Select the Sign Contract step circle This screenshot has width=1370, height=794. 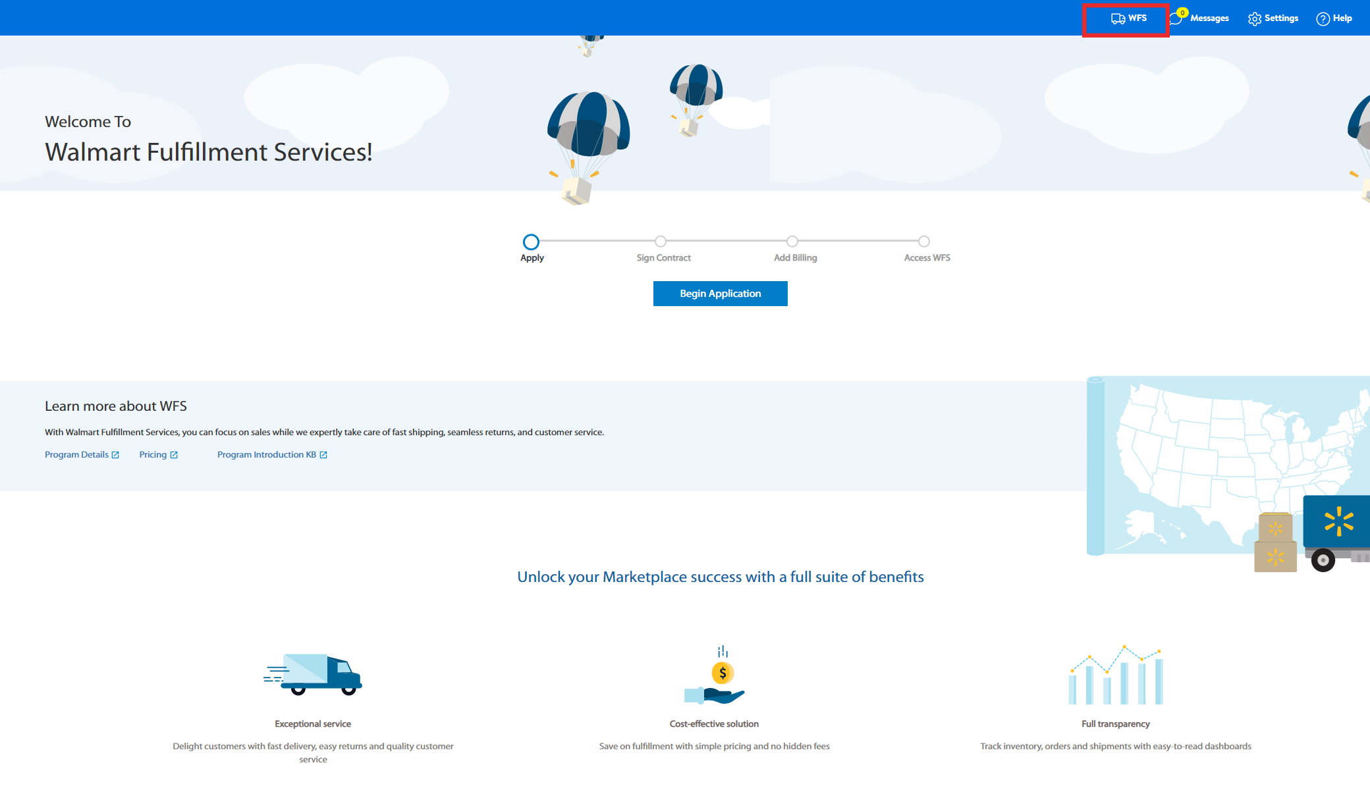[x=661, y=242]
